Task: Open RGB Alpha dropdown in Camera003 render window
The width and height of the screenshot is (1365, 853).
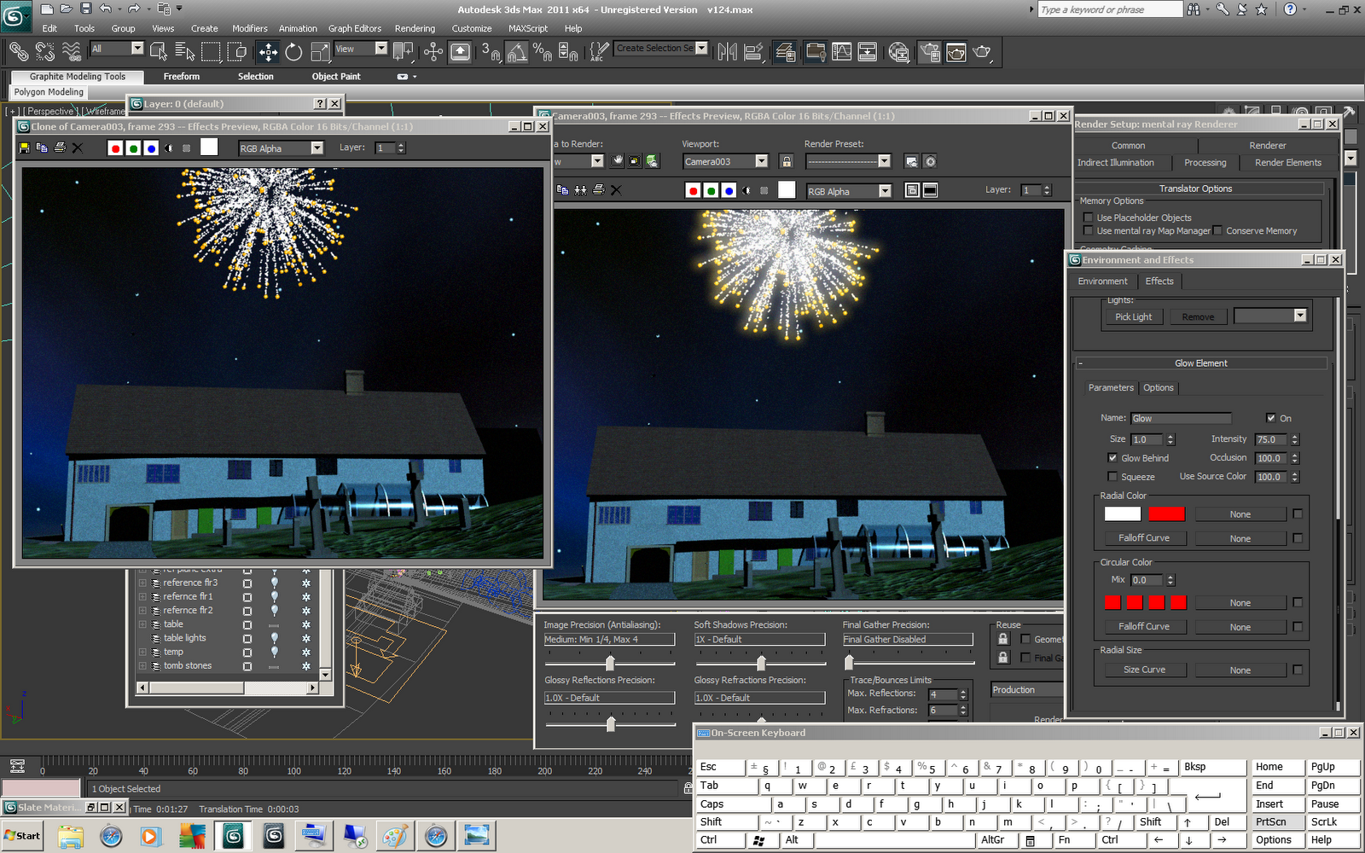Action: (849, 191)
